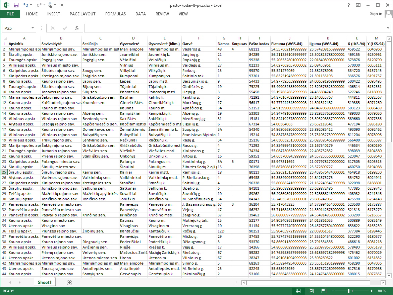Expand the Touch Mode dropdown arrow

[55, 5]
